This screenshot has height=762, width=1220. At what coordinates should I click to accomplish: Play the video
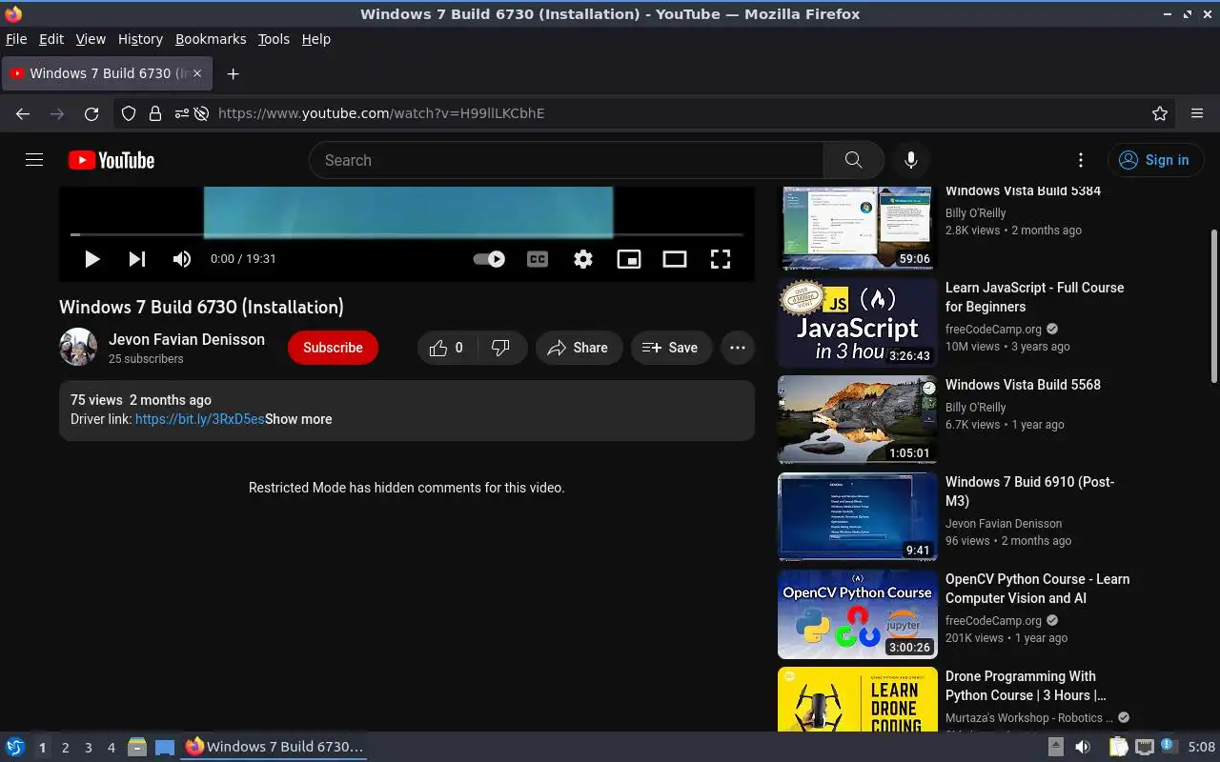[x=91, y=259]
